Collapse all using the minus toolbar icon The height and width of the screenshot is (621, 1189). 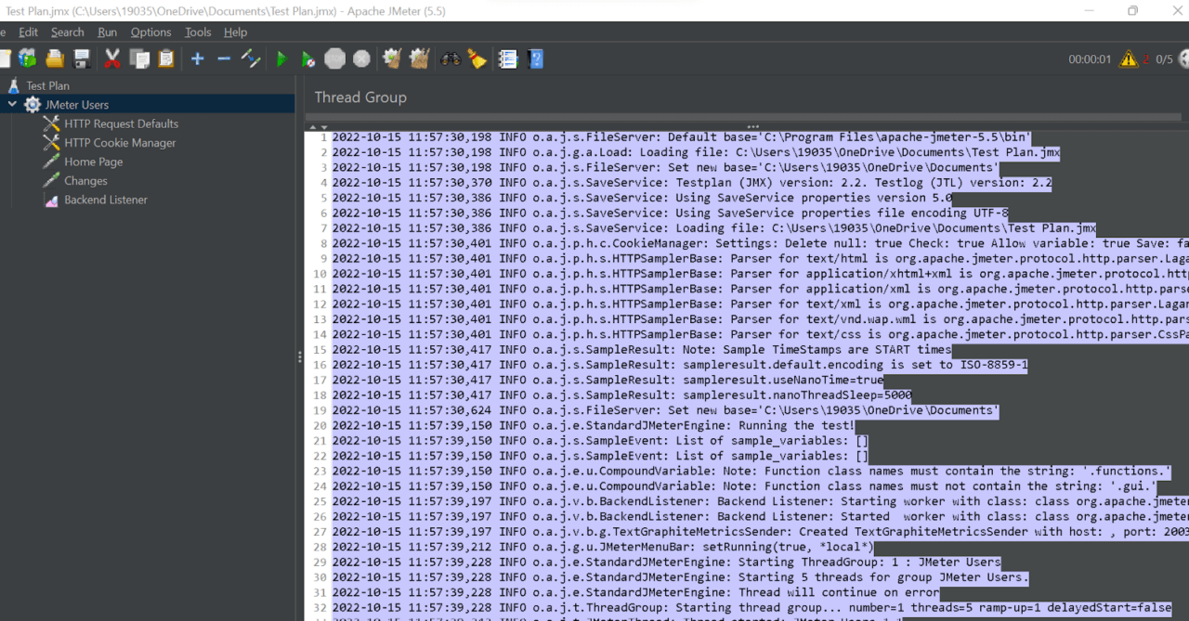click(223, 58)
